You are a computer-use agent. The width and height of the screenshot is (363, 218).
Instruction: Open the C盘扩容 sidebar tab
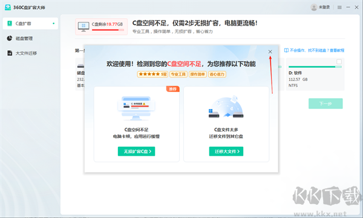pyautogui.click(x=30, y=24)
